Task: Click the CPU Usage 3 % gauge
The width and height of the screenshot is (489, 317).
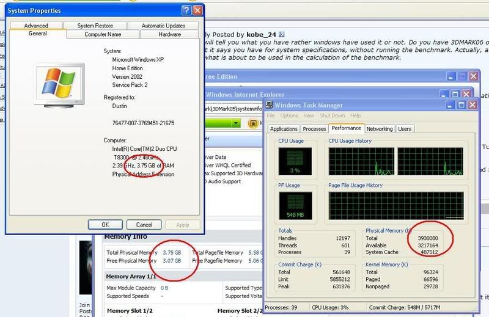Action: [295, 161]
